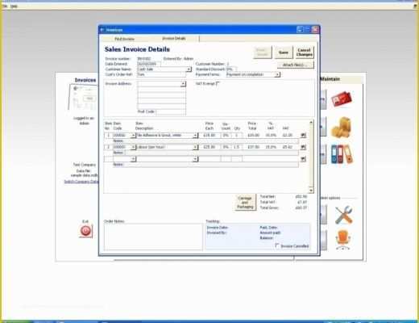Click the Standard Discount field

pos(230,69)
